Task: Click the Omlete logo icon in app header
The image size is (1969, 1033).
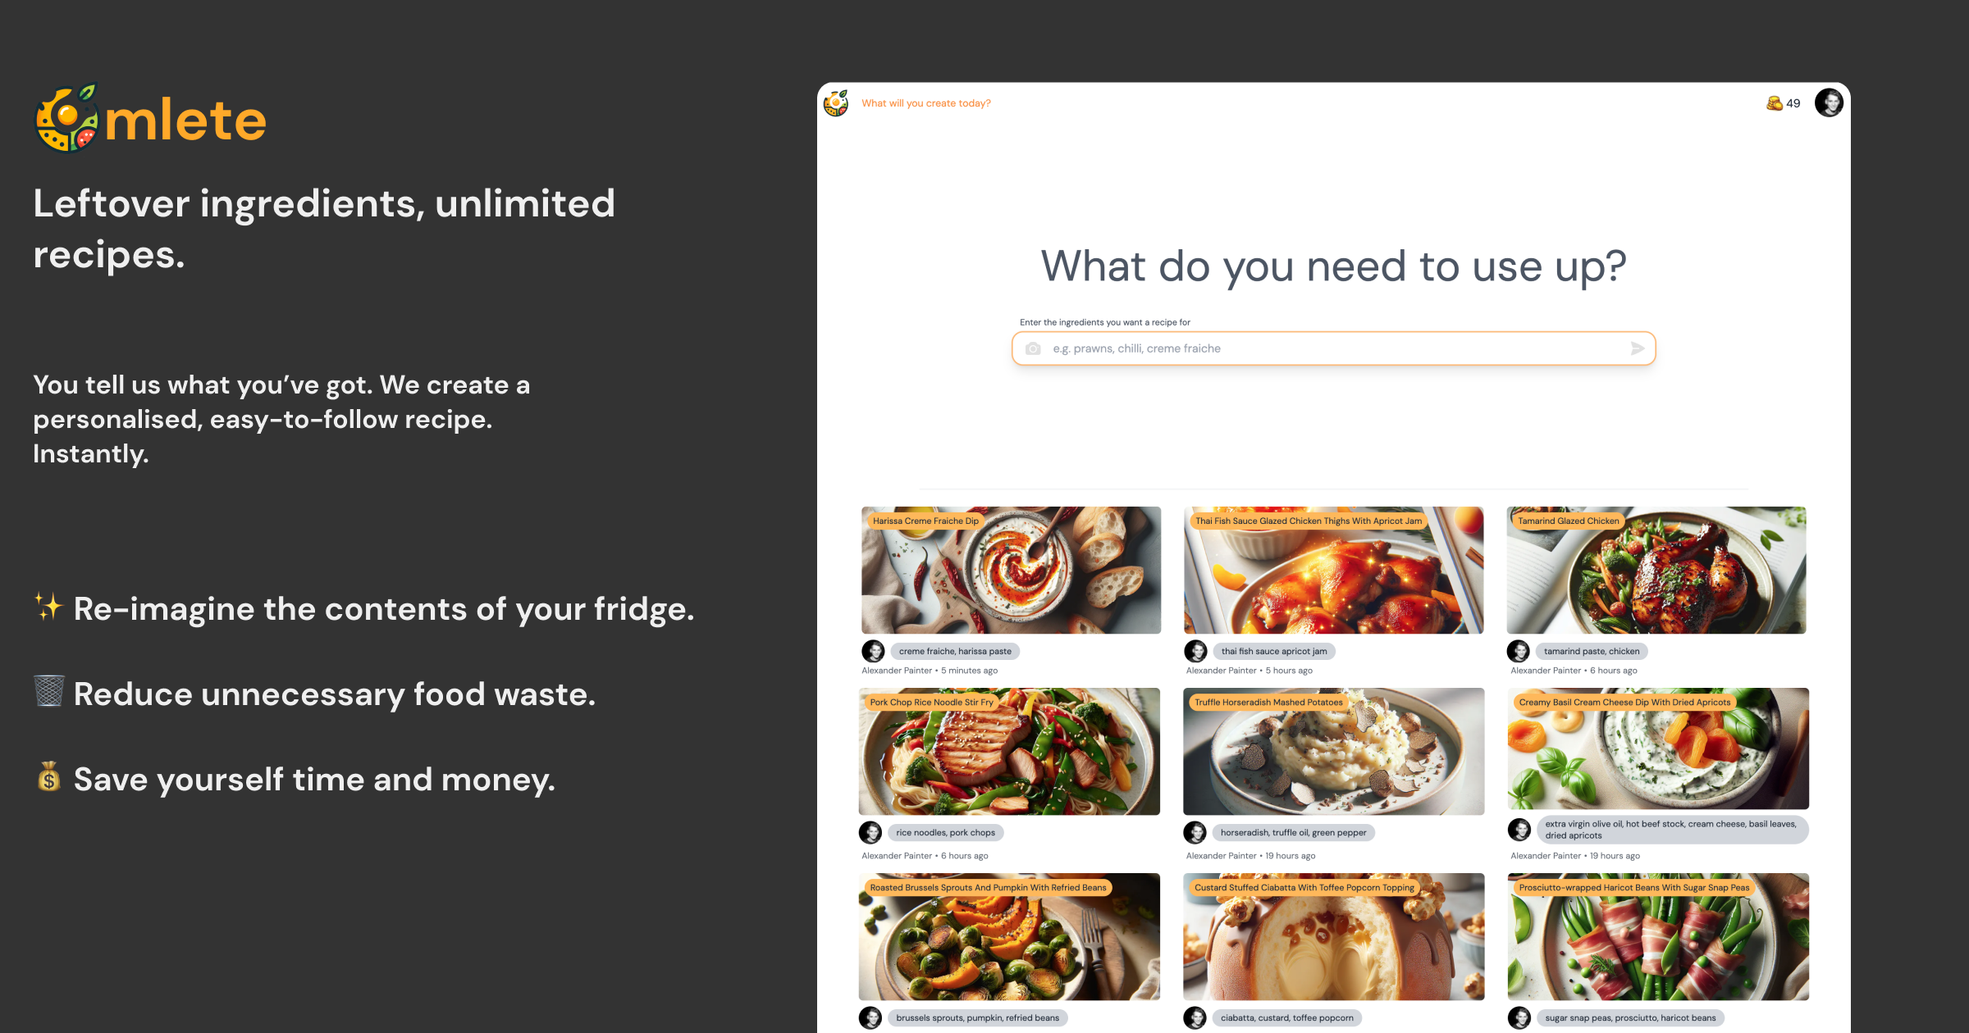Action: point(836,103)
